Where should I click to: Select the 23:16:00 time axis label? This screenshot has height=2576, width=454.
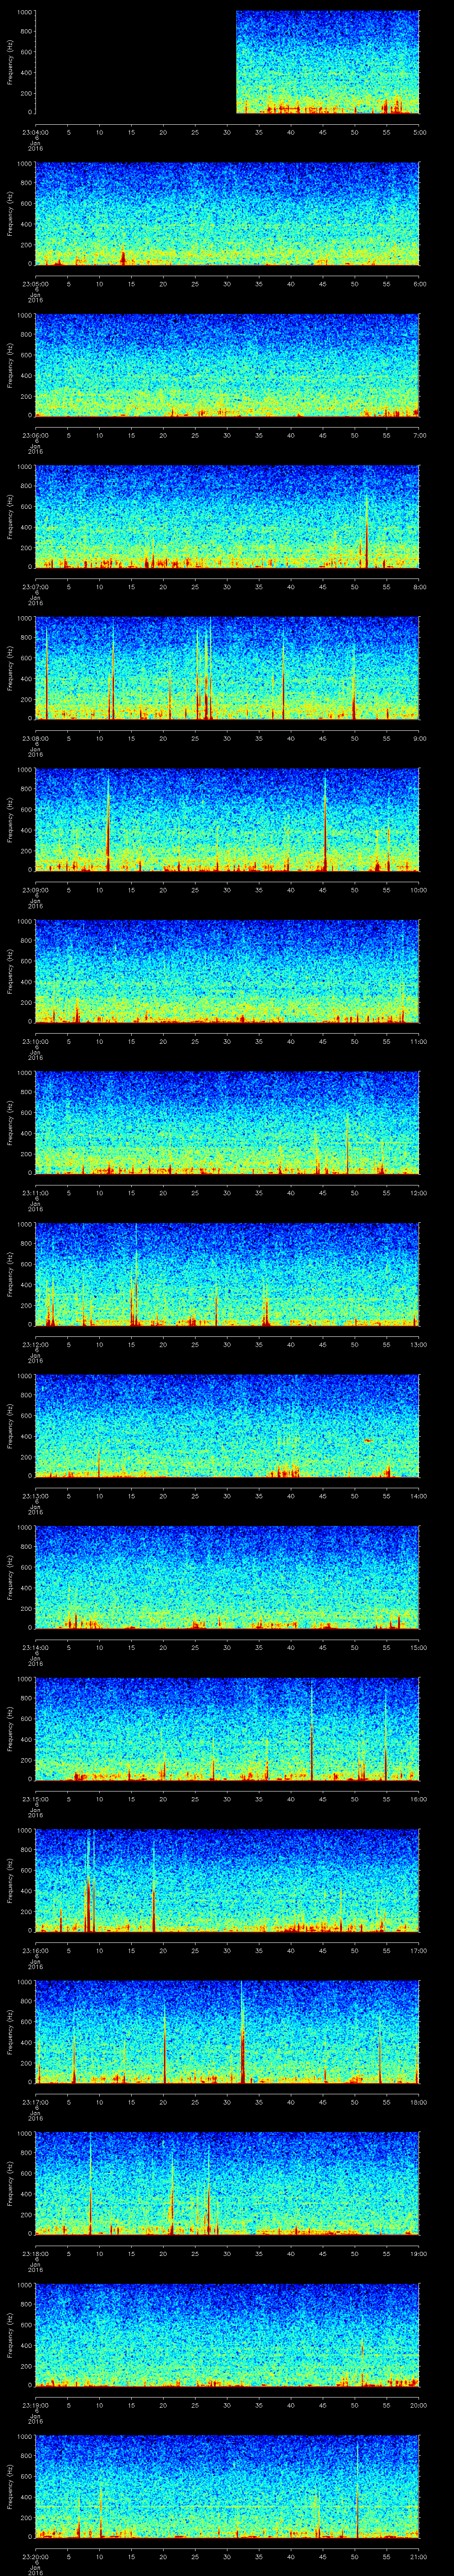click(x=35, y=1950)
